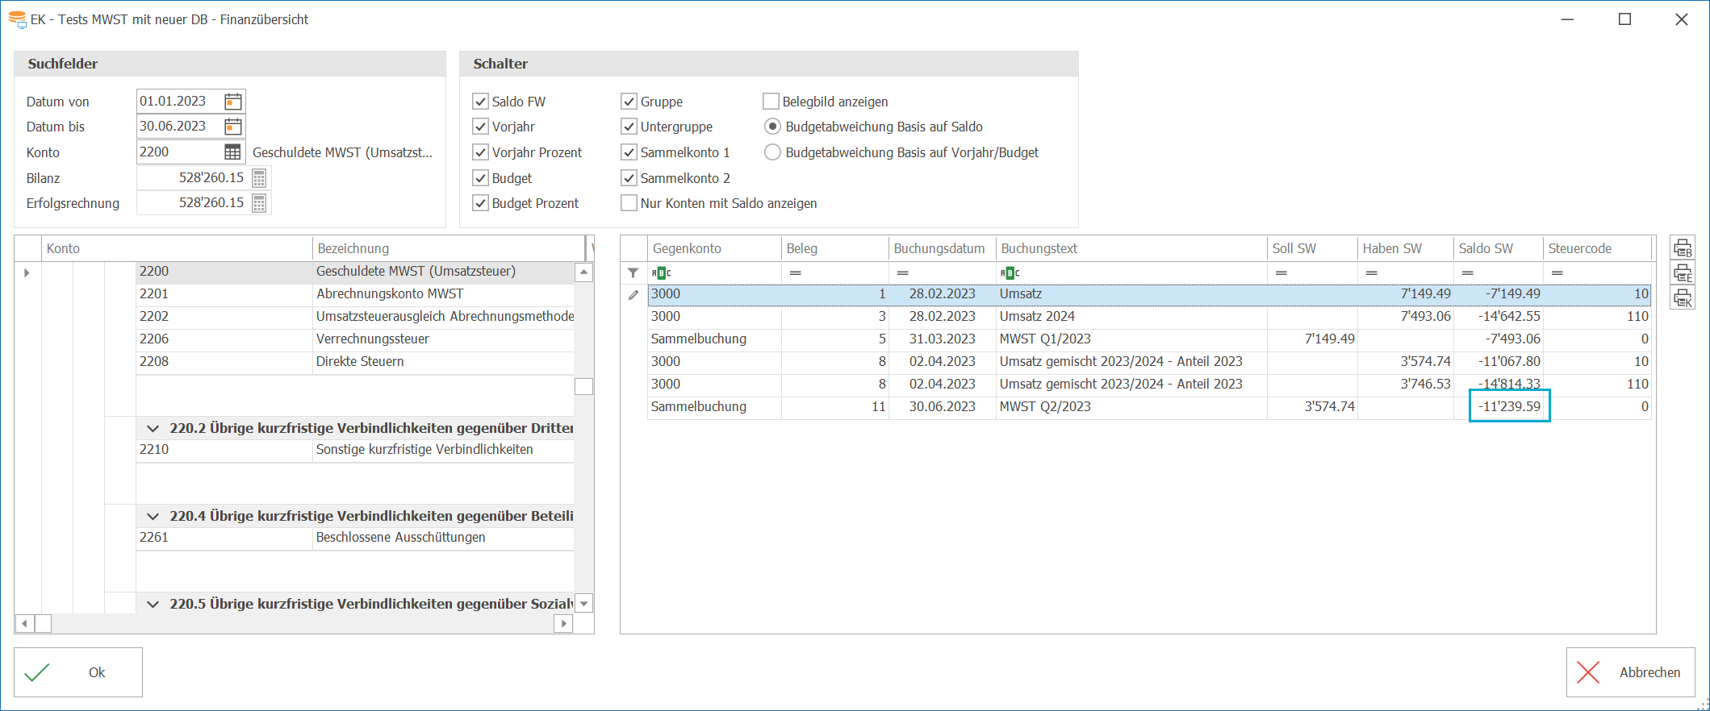Click the account tree scroll-down arrow

584,603
